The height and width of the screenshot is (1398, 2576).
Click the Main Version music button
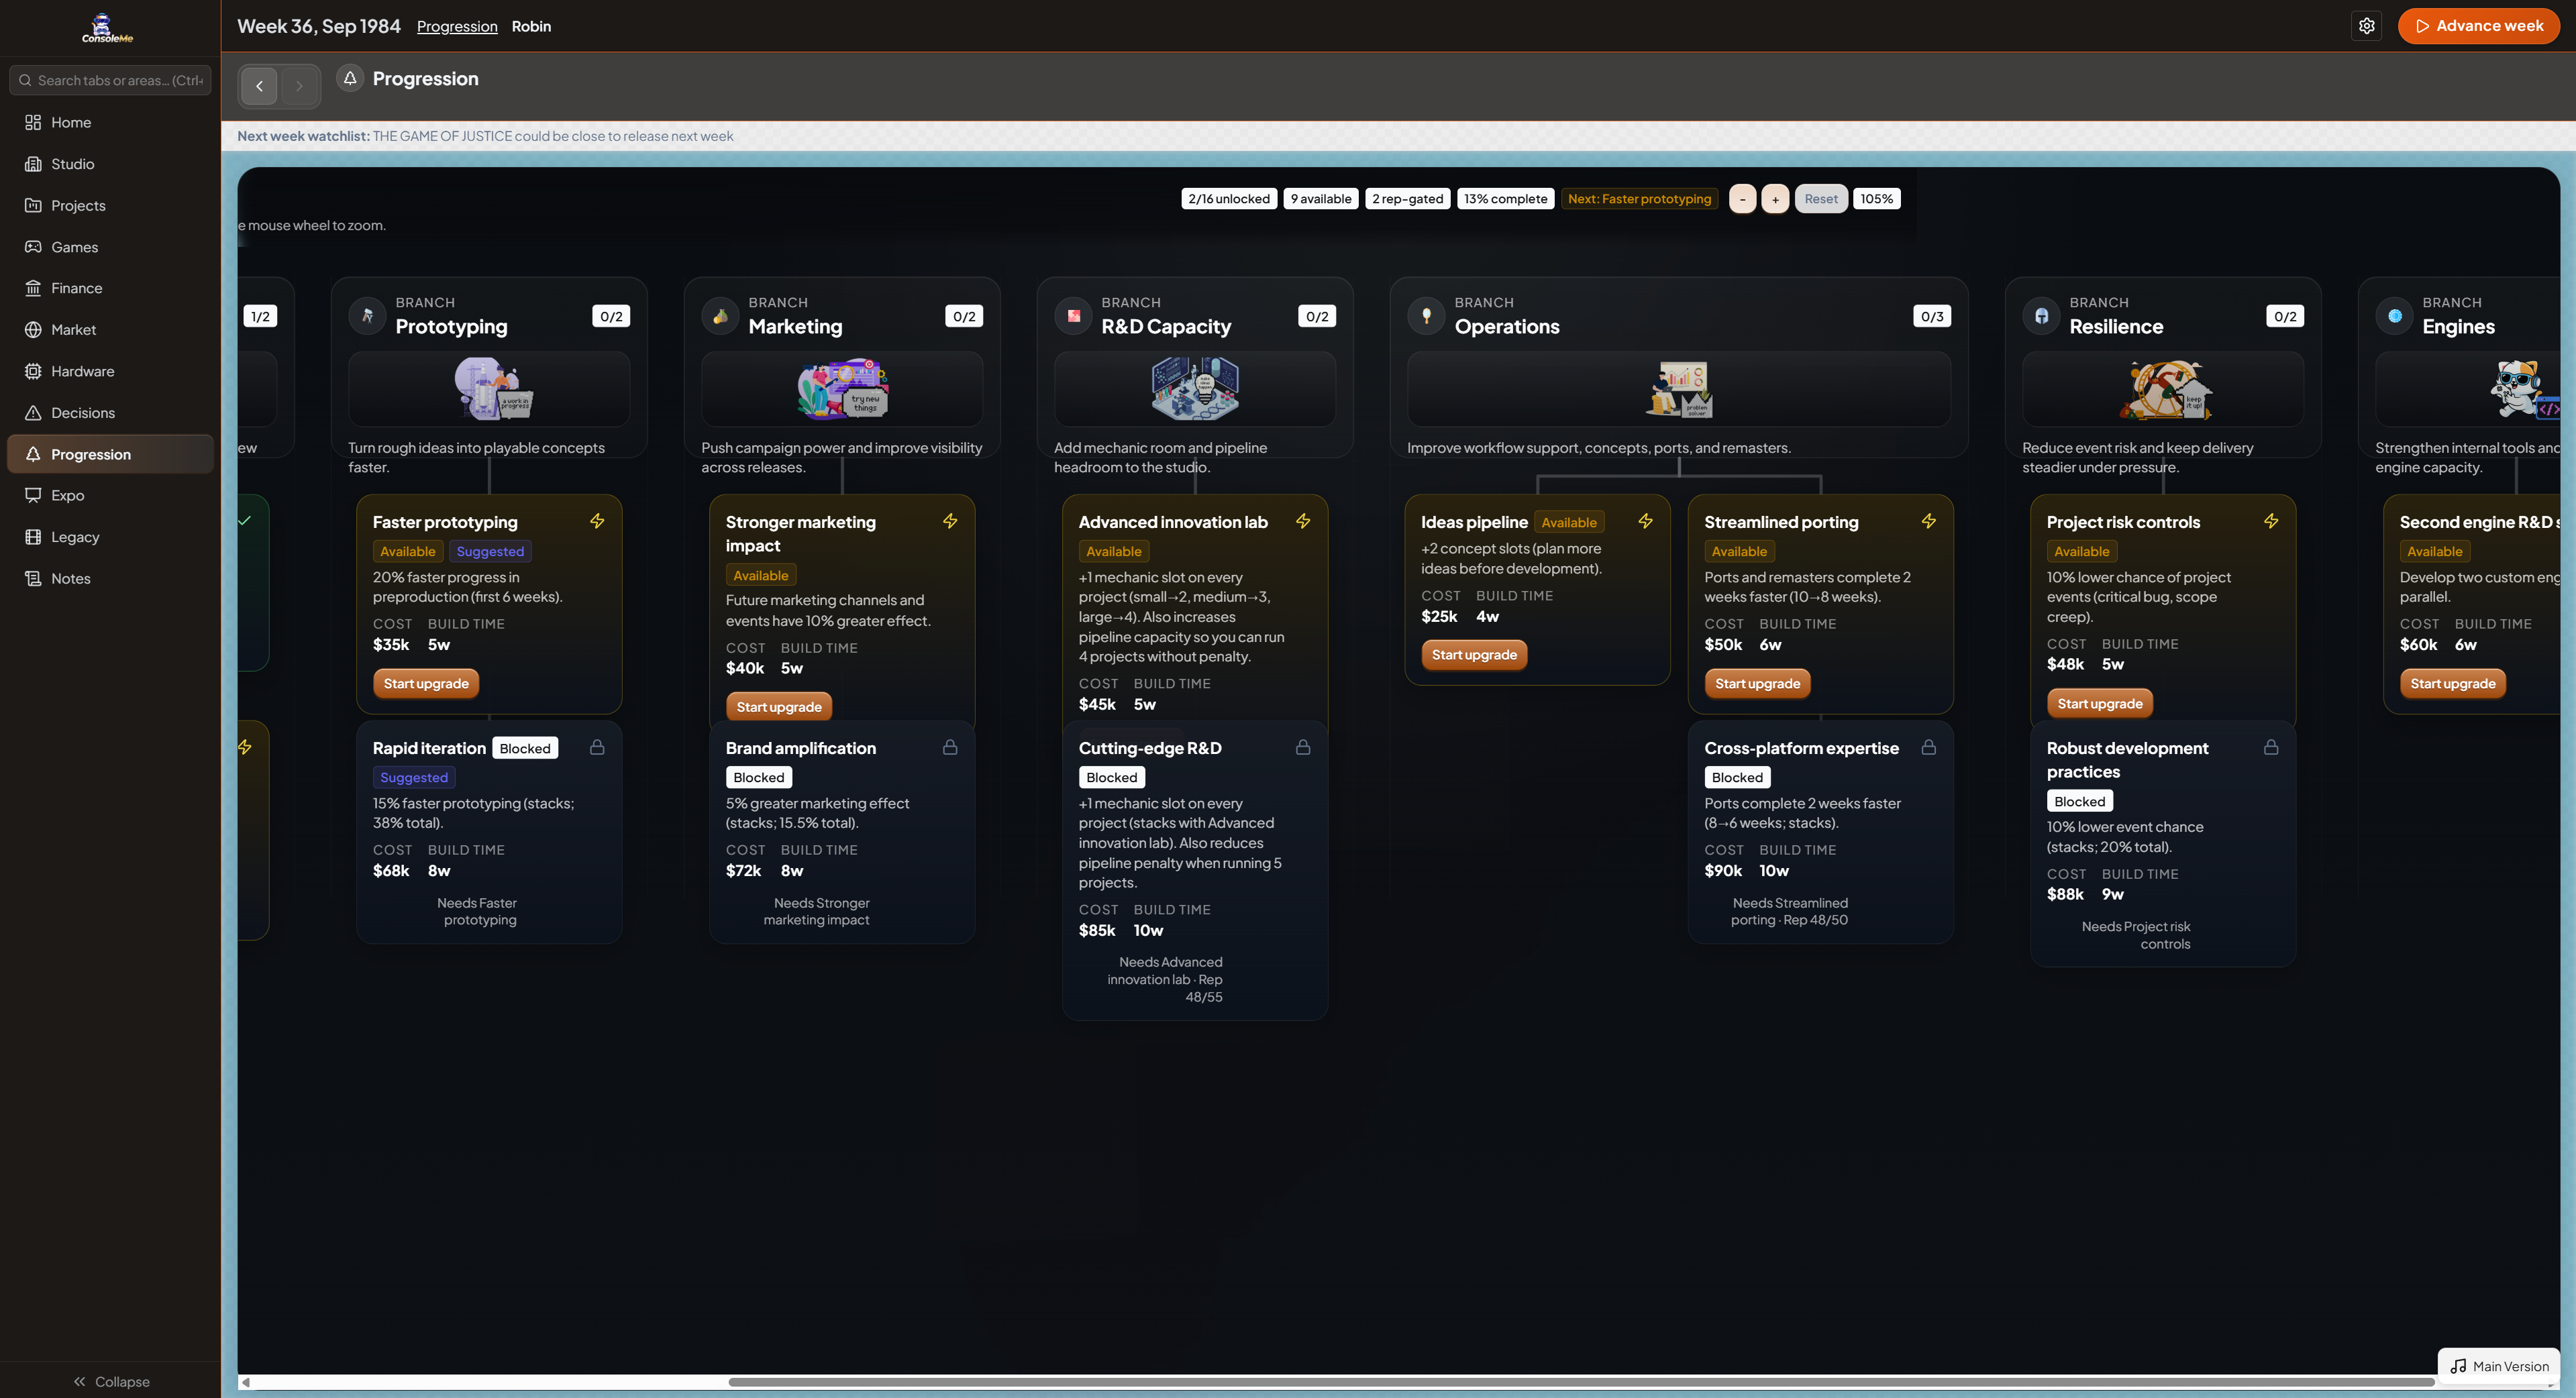tap(2499, 1366)
